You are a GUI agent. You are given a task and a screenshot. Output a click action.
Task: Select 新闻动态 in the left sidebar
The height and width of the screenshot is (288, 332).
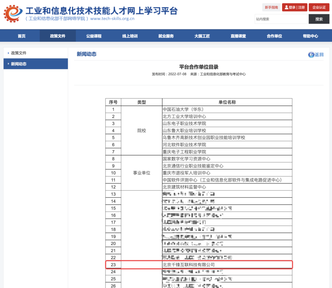click(x=36, y=64)
